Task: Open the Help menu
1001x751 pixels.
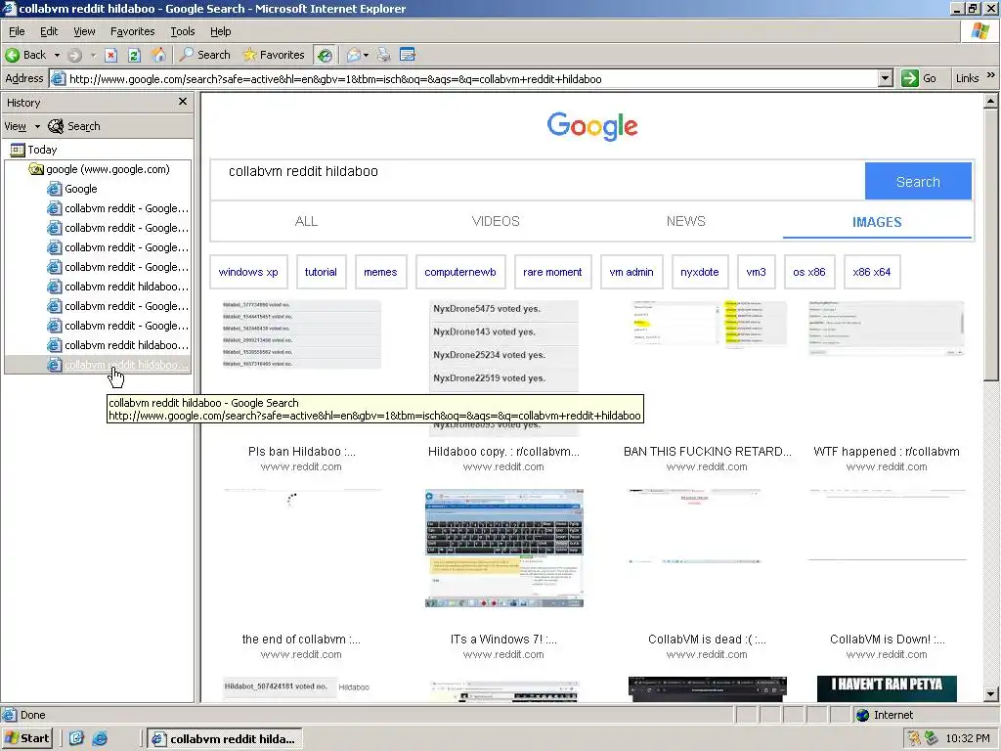Action: click(220, 31)
